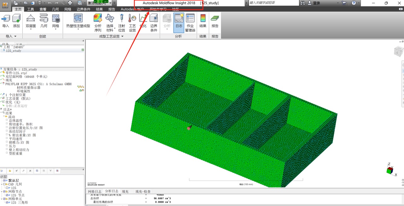Click the open folder quick-access icon

click(26, 3)
